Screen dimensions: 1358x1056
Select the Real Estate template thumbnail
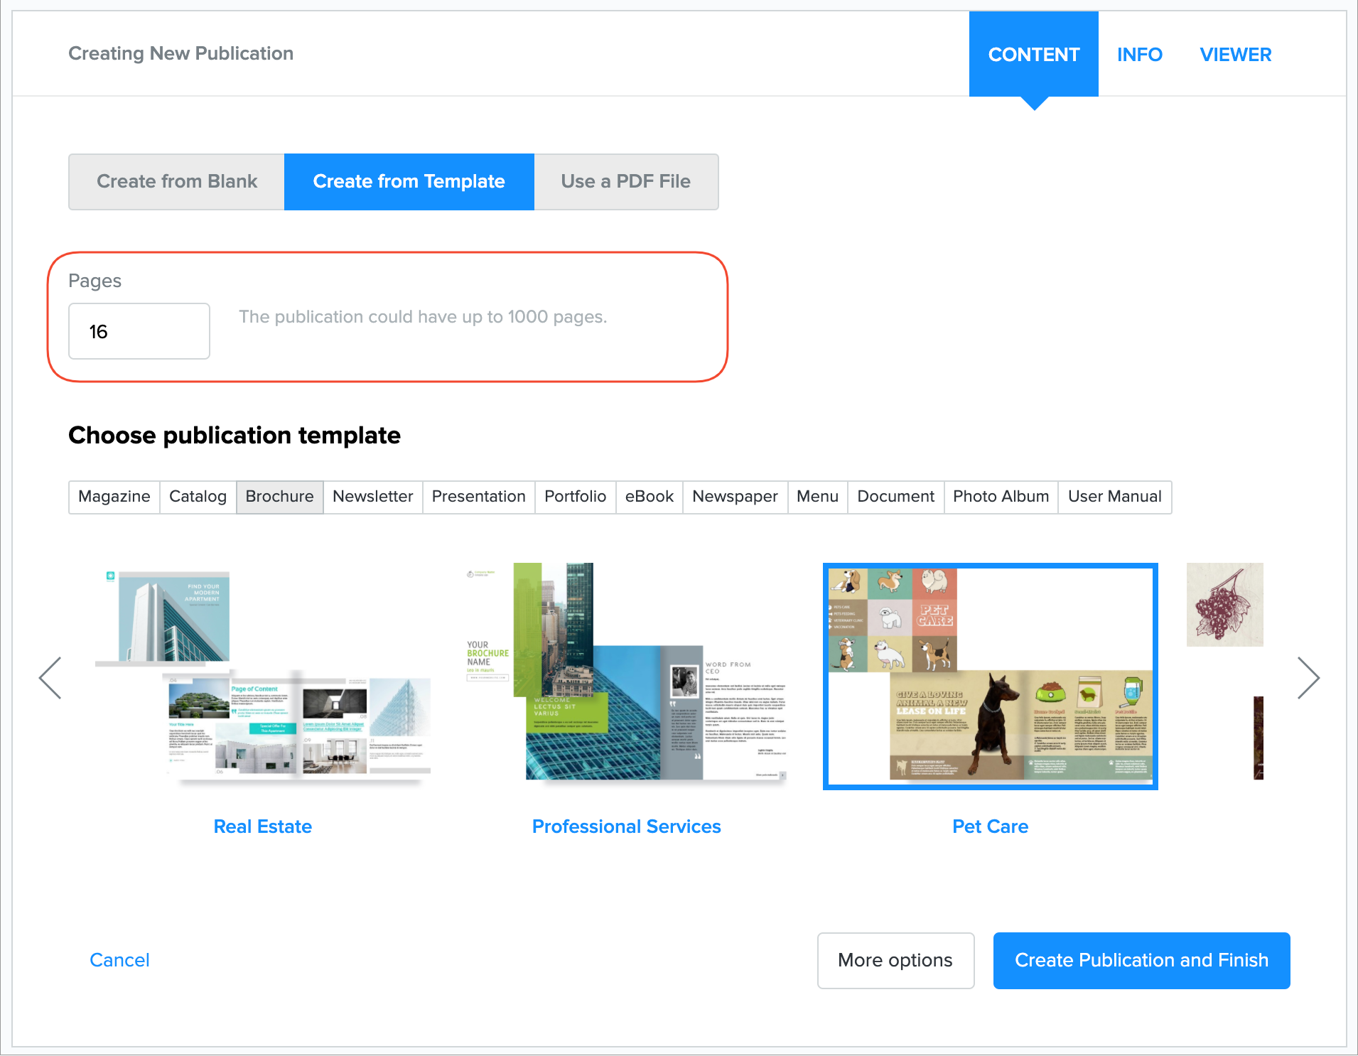tap(263, 675)
